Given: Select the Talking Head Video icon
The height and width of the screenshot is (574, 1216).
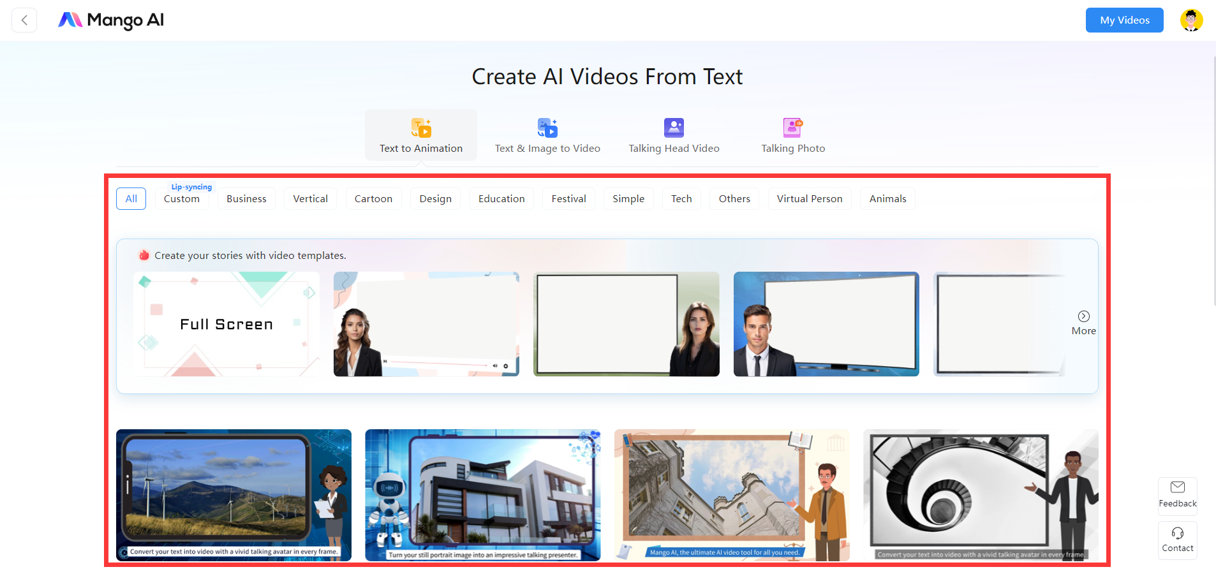Looking at the screenshot, I should 674,128.
